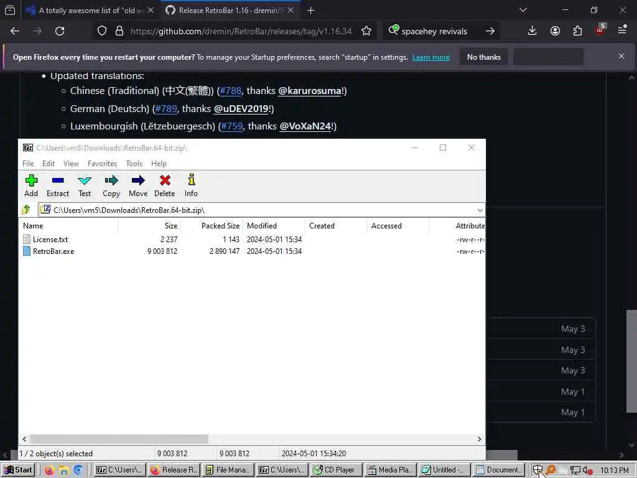This screenshot has width=637, height=478.
Task: Sort by the Accessed column header
Action: point(398,225)
